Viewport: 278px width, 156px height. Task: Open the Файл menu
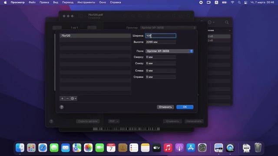click(32, 3)
